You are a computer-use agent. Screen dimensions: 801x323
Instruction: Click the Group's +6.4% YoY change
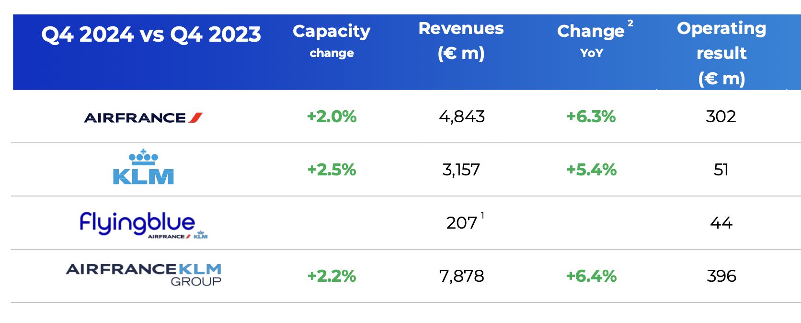tap(591, 276)
